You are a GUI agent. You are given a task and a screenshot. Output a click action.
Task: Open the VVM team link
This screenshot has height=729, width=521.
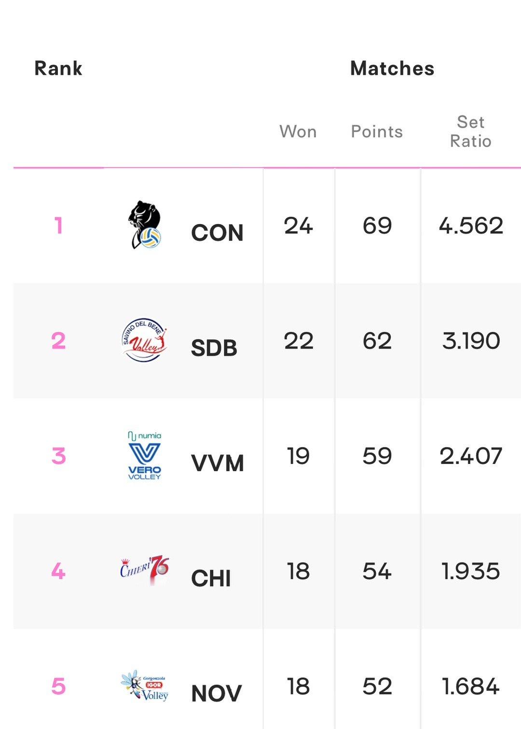pos(218,463)
